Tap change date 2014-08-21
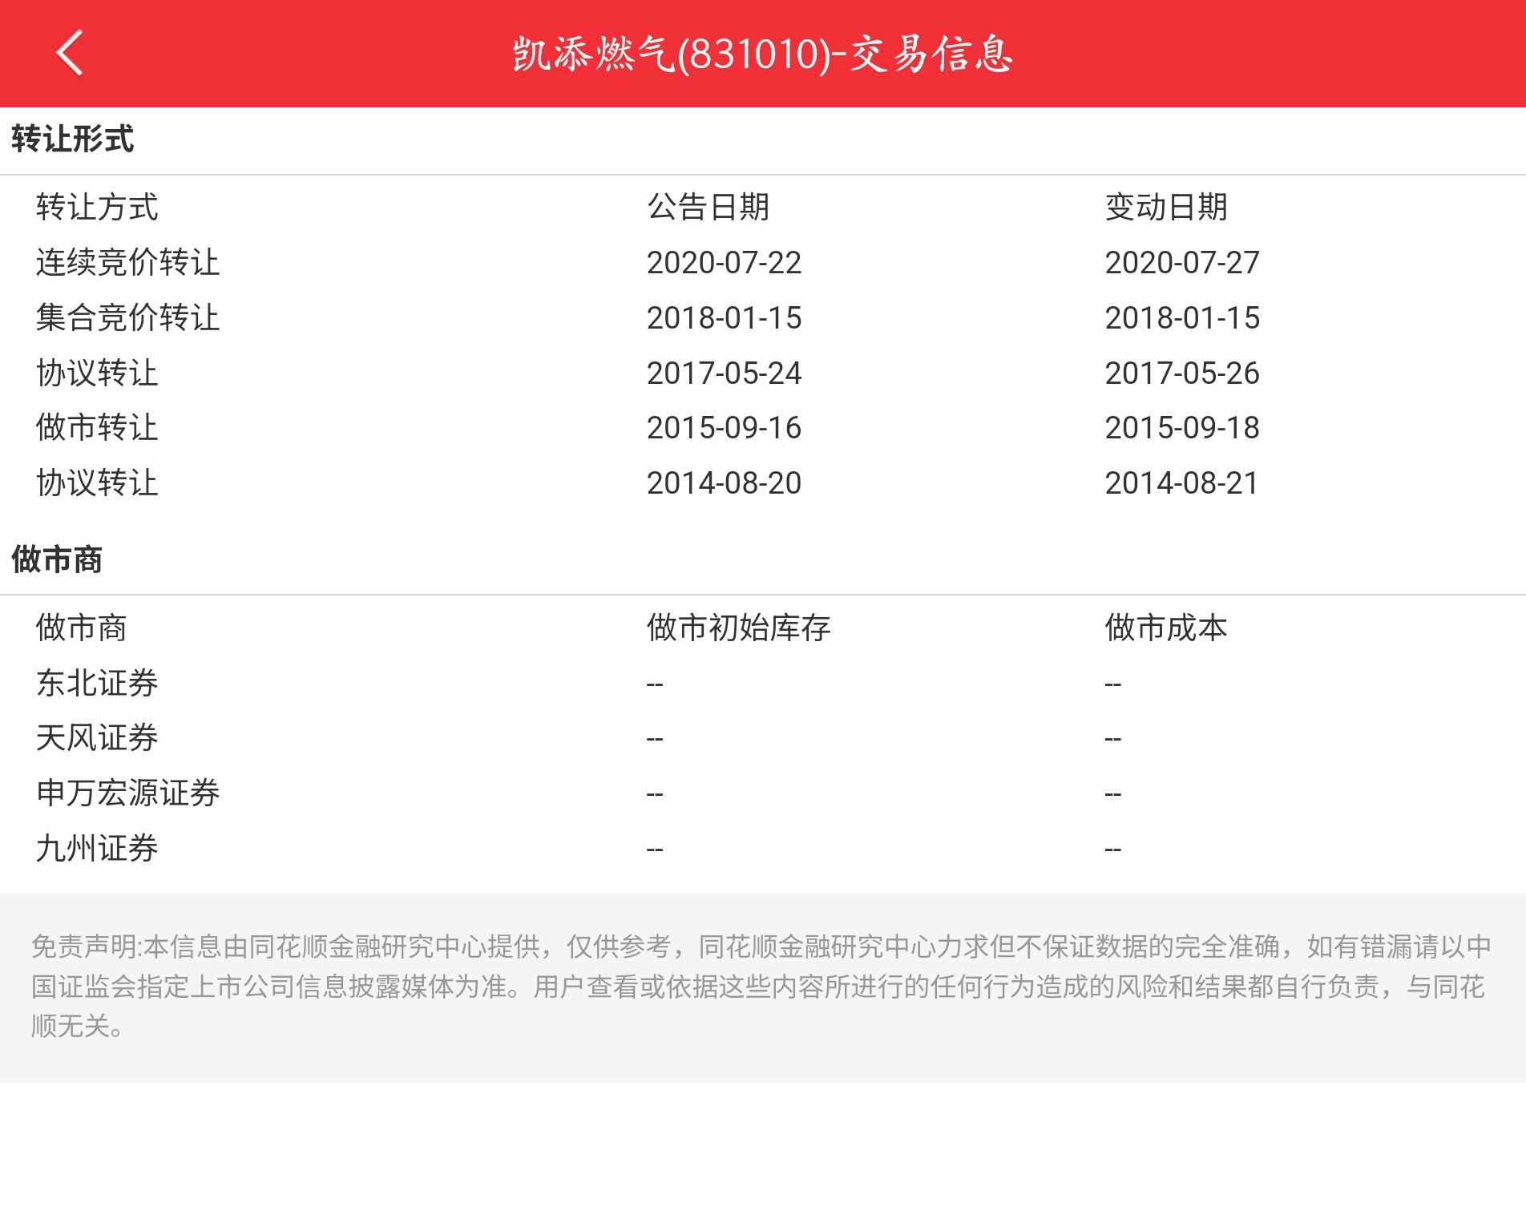The width and height of the screenshot is (1526, 1215). (1182, 483)
